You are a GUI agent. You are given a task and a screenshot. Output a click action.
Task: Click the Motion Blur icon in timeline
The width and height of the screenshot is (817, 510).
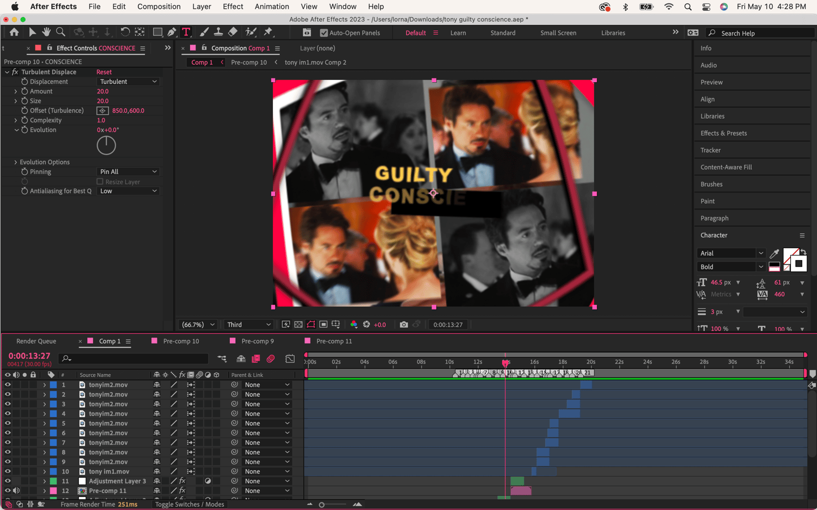271,359
